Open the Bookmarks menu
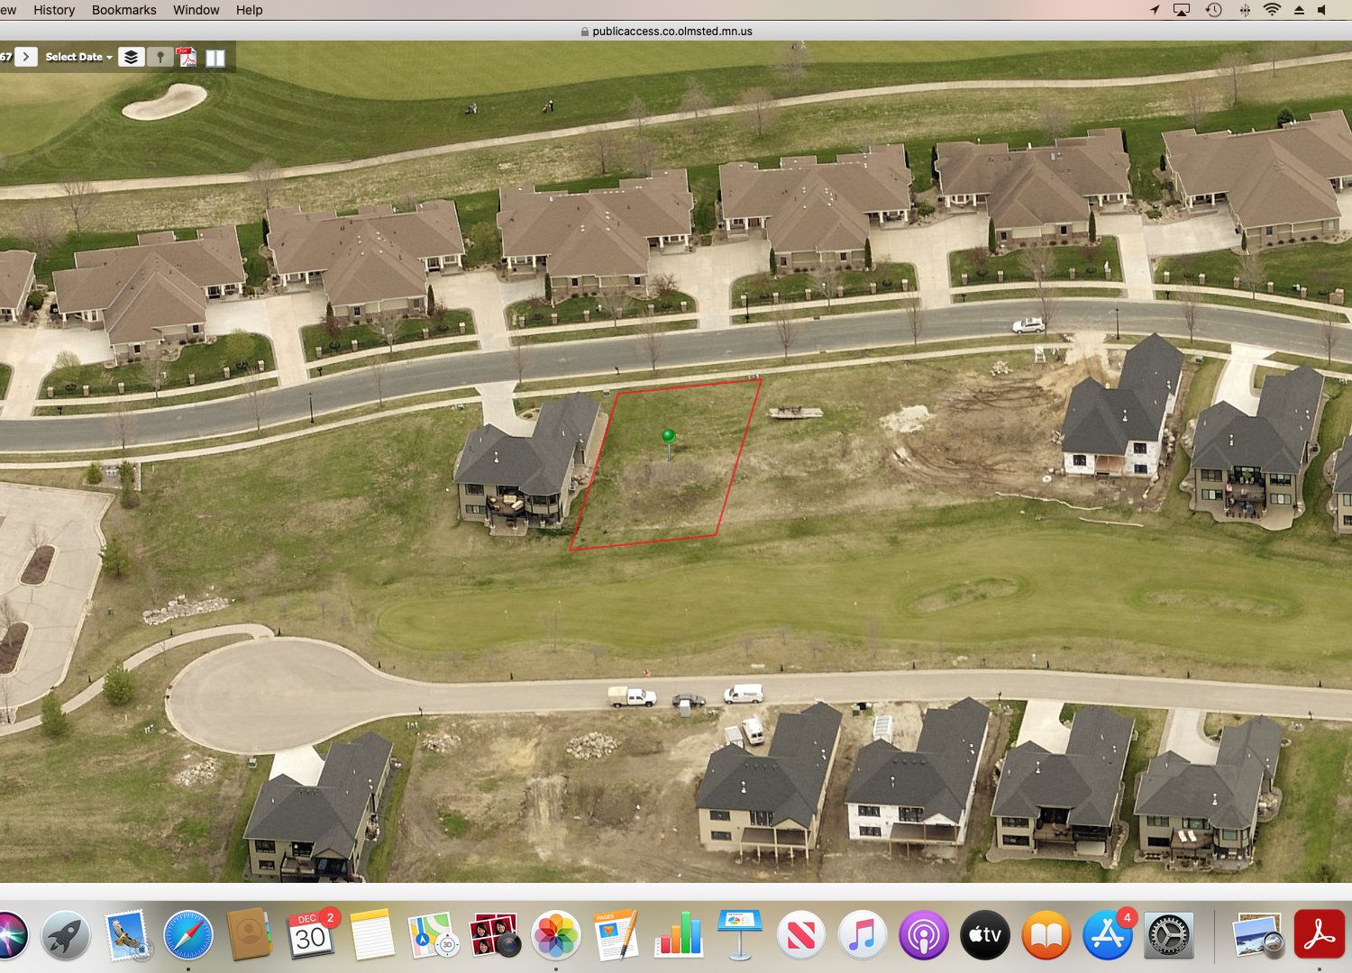 (x=124, y=10)
